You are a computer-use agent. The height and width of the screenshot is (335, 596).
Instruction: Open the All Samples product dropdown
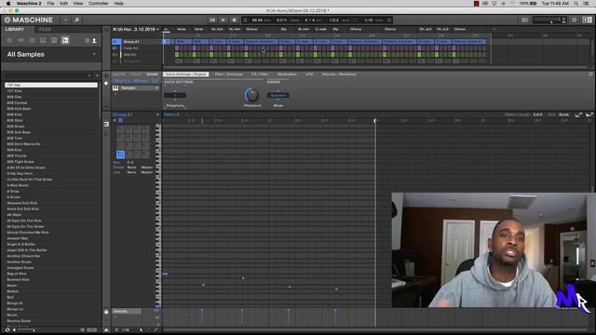(51, 54)
